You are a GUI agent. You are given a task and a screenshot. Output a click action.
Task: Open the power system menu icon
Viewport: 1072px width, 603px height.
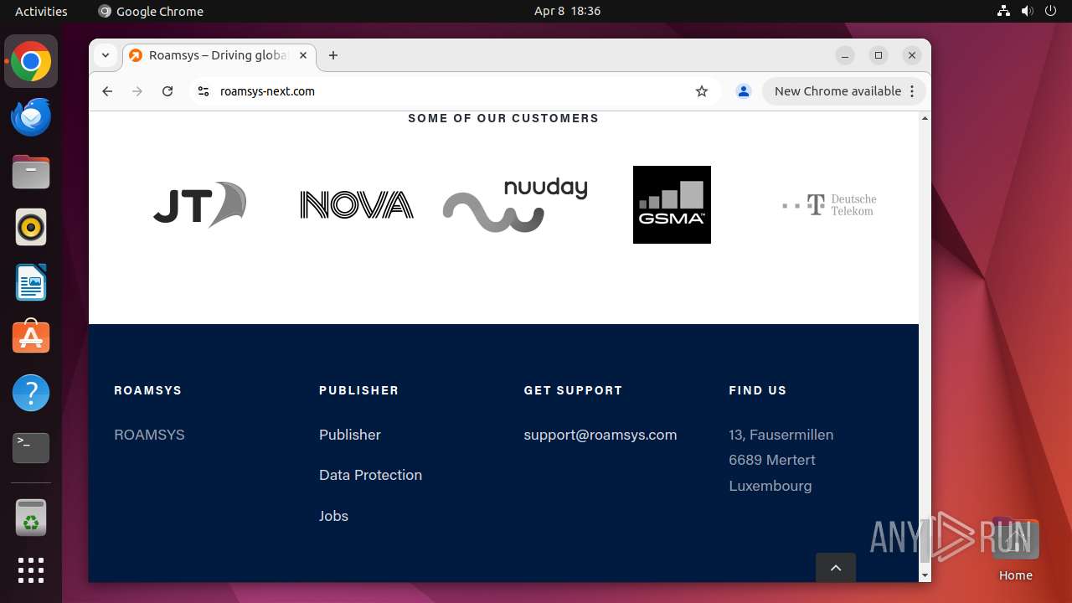point(1050,11)
